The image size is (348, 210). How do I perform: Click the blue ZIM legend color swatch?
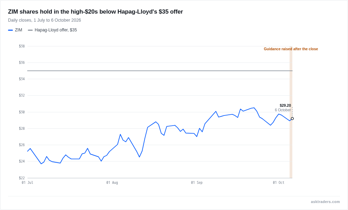click(x=10, y=30)
